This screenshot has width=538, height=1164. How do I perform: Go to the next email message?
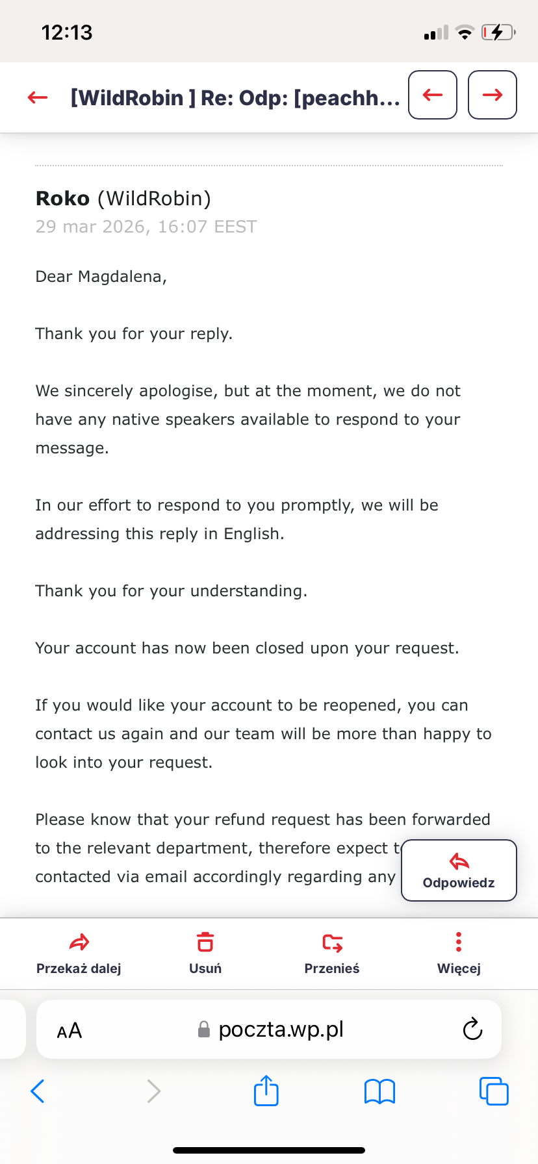[492, 95]
